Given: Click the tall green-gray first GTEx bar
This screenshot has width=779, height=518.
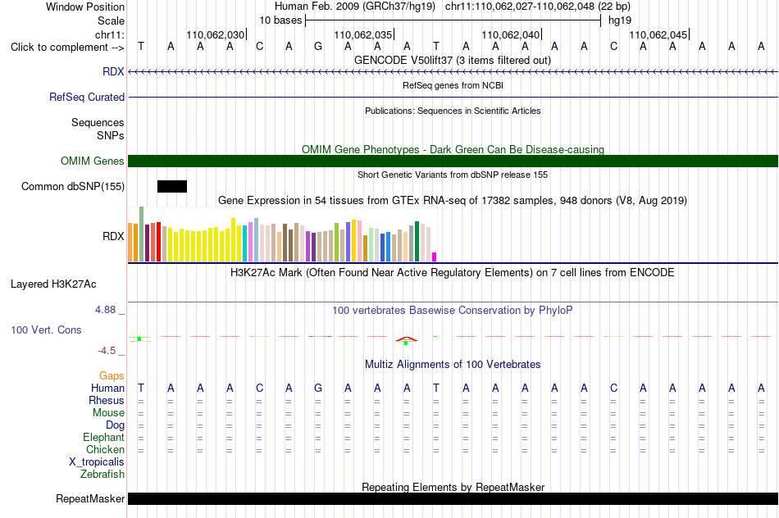Looking at the screenshot, I should (x=142, y=234).
